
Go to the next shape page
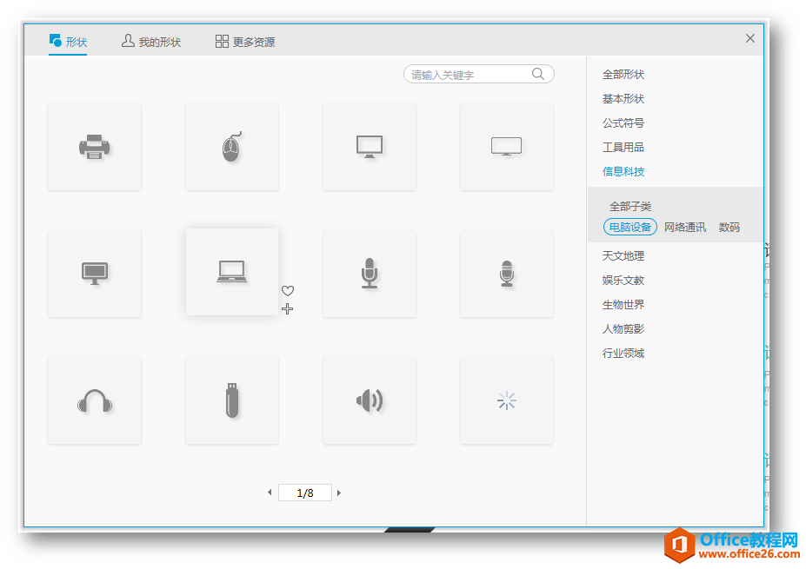pyautogui.click(x=338, y=492)
